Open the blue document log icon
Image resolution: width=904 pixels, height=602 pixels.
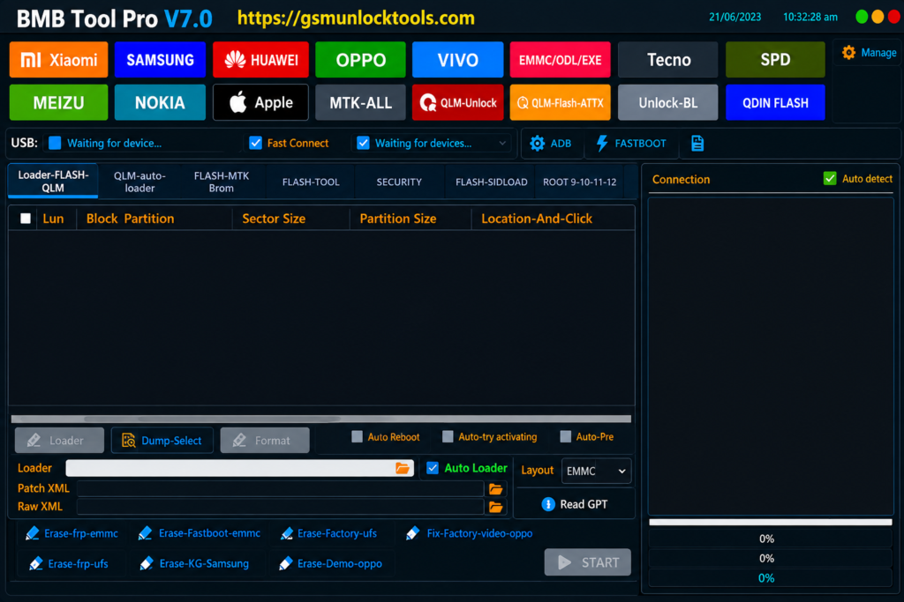[697, 144]
